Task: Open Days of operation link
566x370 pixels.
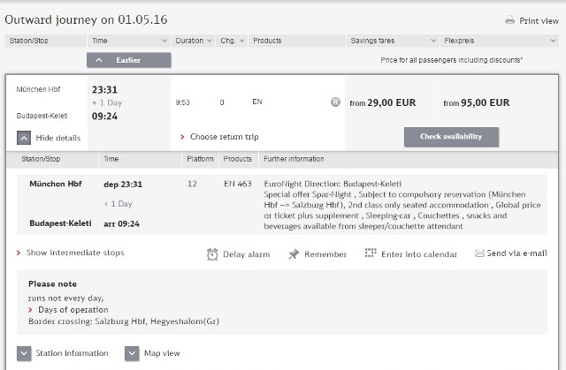Action: tap(73, 310)
